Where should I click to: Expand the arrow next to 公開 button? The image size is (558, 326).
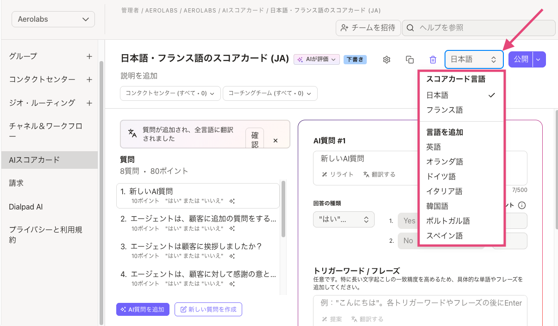[x=539, y=59]
